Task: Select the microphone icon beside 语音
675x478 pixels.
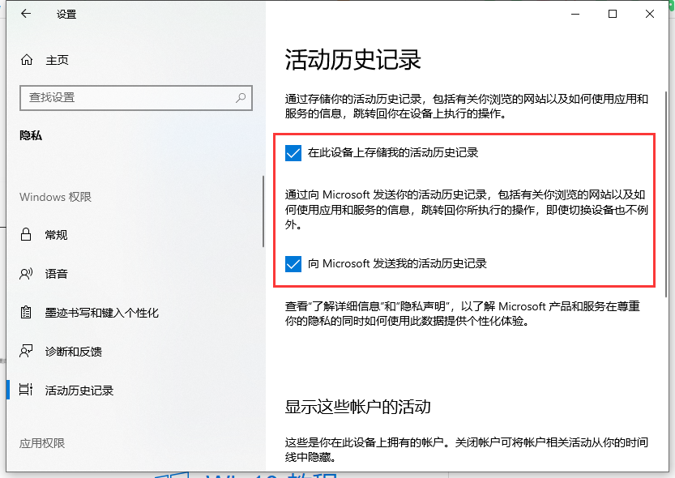Action: 28,273
